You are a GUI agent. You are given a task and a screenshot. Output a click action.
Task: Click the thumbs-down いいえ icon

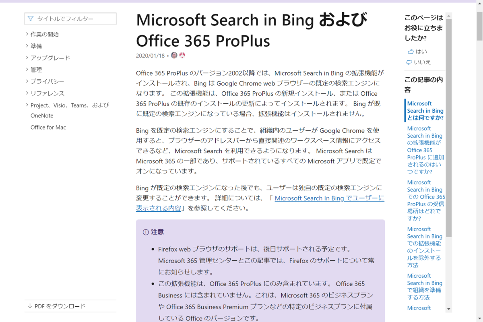coord(409,62)
